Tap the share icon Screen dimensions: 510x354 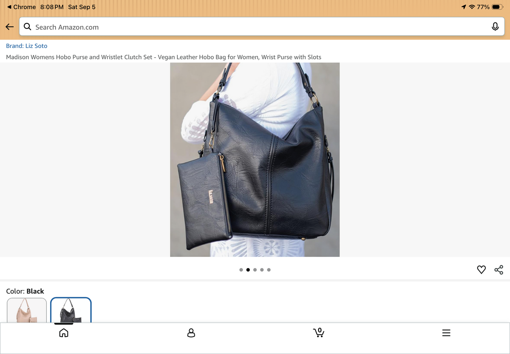tap(499, 270)
